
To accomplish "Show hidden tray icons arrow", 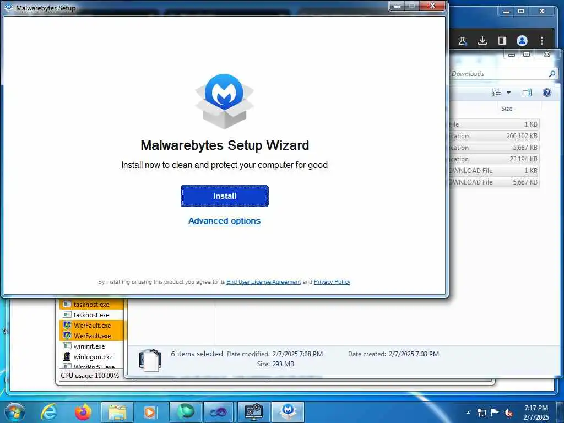I will pos(468,413).
